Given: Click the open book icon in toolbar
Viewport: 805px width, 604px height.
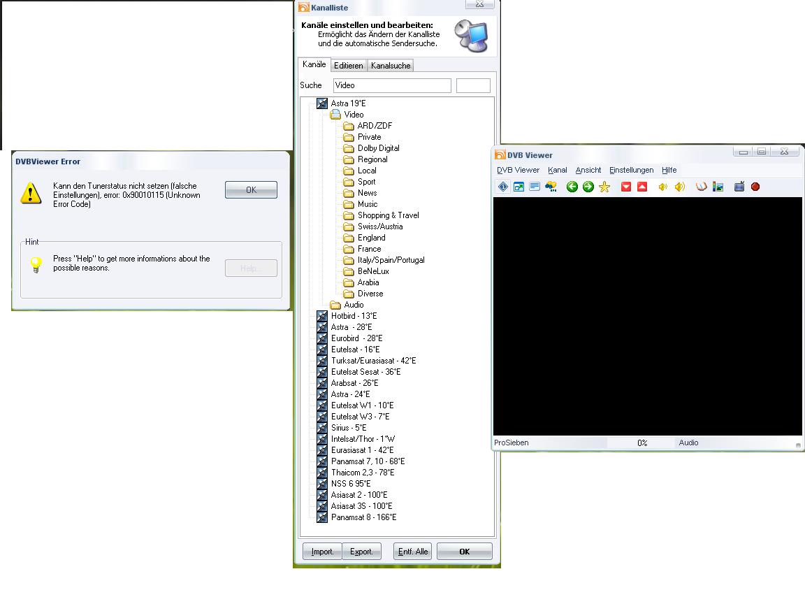Looking at the screenshot, I should point(702,187).
